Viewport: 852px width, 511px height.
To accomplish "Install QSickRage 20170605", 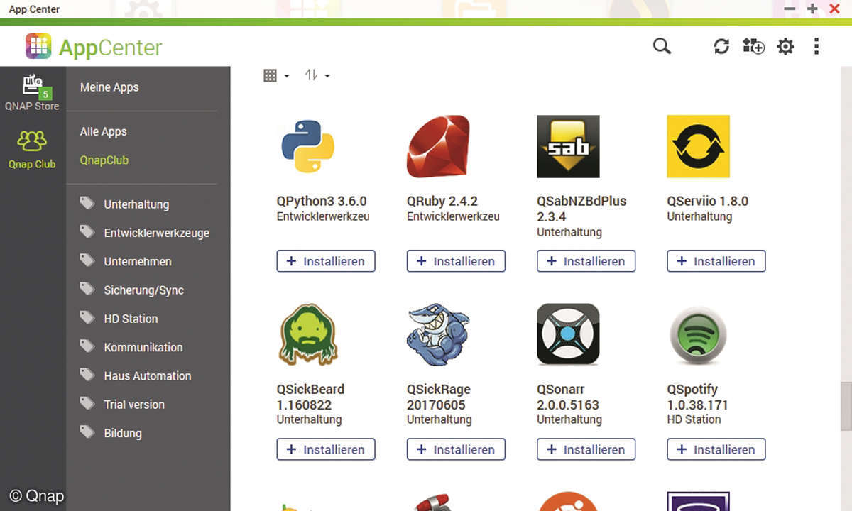I will [x=456, y=449].
